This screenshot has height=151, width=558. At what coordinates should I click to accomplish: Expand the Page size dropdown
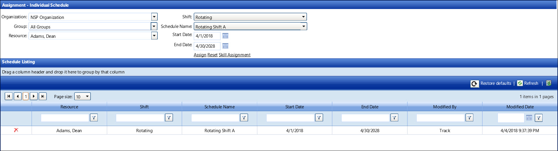(87, 96)
